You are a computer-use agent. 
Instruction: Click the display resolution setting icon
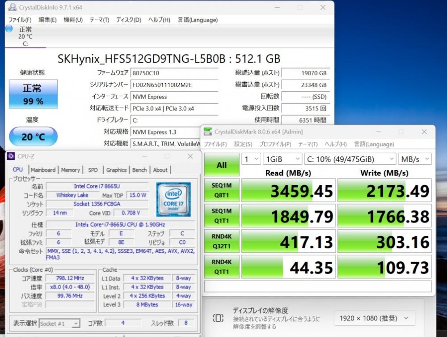point(218,318)
